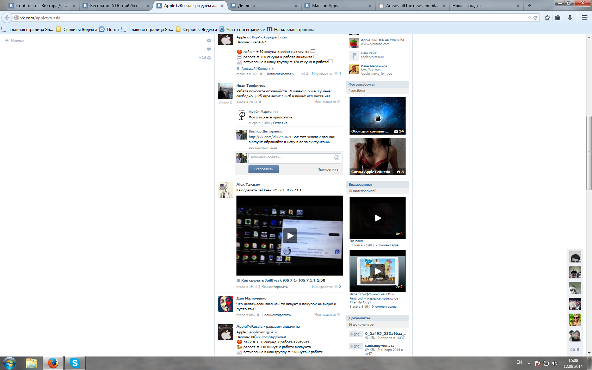Image resolution: width=592 pixels, height=370 pixels.
Task: Open the 20 friends online counter
Action: point(575,350)
